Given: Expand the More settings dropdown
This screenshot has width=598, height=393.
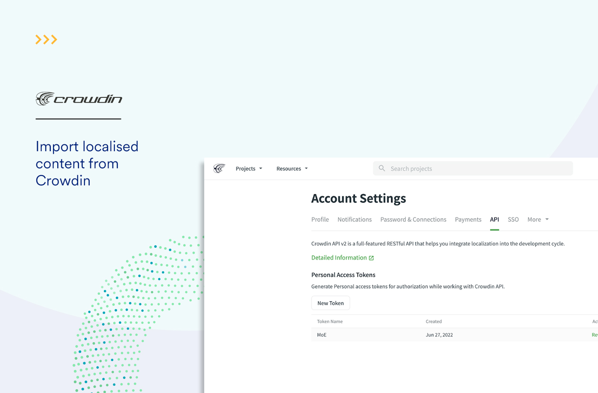Looking at the screenshot, I should point(537,219).
